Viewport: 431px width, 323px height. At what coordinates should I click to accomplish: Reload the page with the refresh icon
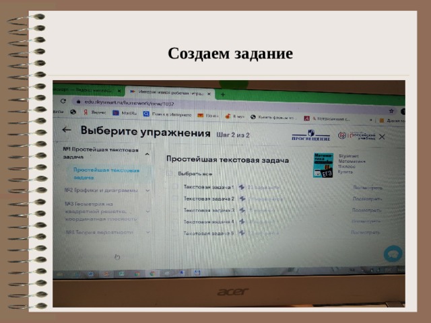click(x=63, y=101)
